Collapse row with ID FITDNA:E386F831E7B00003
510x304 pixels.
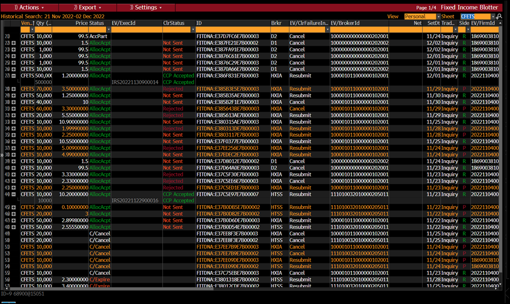[14, 76]
